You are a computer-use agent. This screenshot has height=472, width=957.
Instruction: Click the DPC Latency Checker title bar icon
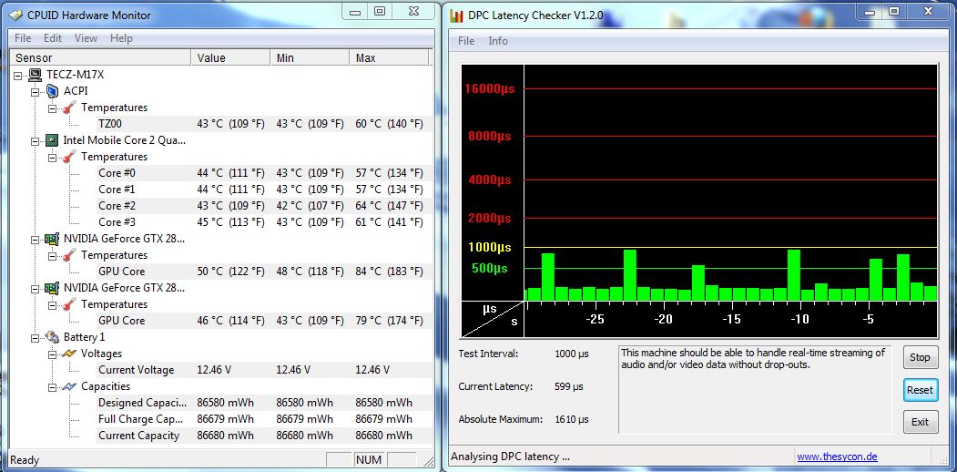(456, 15)
